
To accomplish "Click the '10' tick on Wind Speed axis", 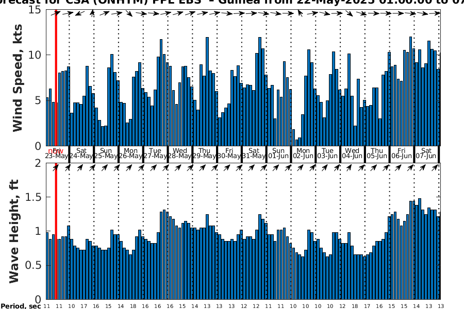I will pyautogui.click(x=35, y=55).
